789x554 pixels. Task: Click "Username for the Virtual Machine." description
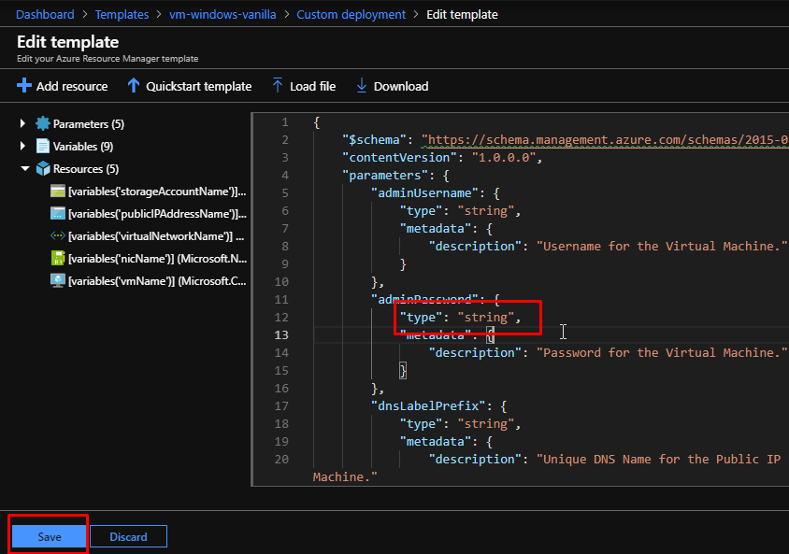point(662,247)
